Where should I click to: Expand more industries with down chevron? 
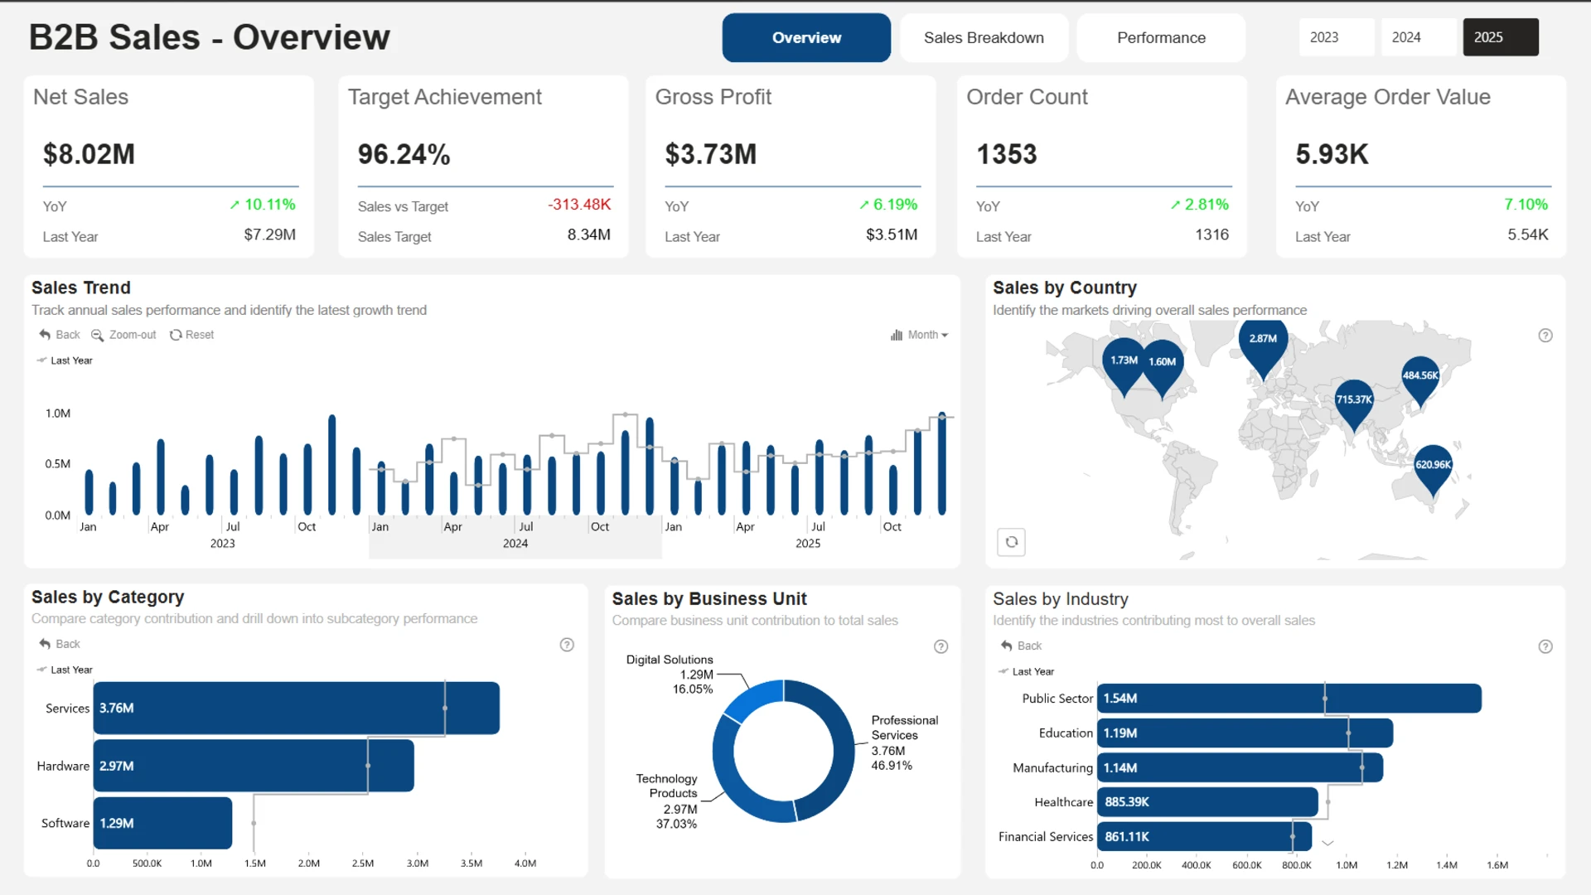point(1327,844)
